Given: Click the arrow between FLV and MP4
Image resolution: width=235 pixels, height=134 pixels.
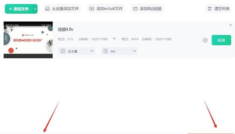Looking at the screenshot, I should pyautogui.click(x=114, y=39).
